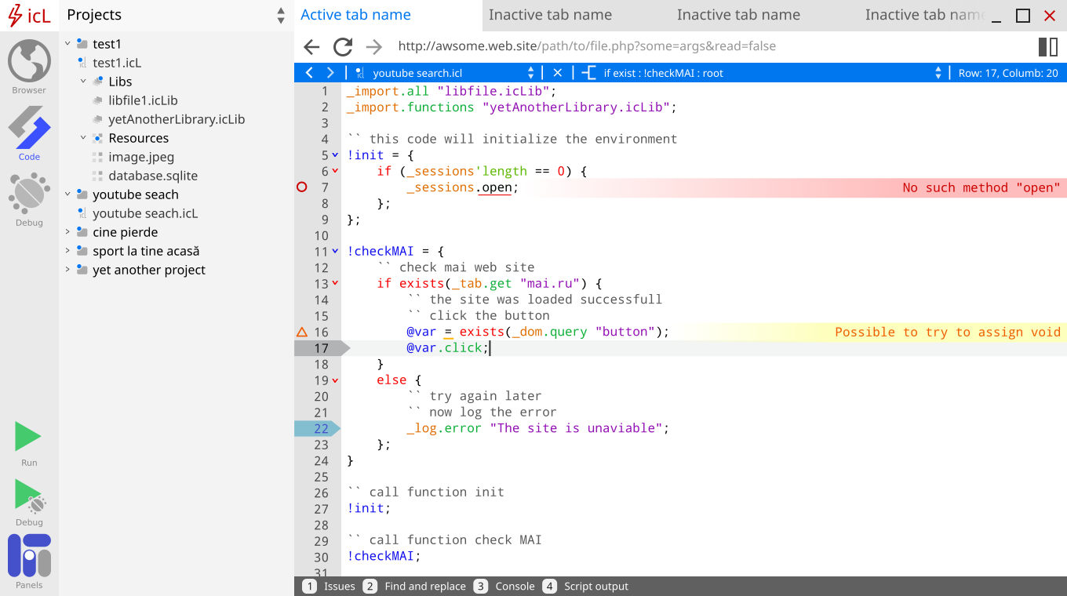
Task: Click the scope tree icon before 'if exist'
Action: (x=588, y=73)
